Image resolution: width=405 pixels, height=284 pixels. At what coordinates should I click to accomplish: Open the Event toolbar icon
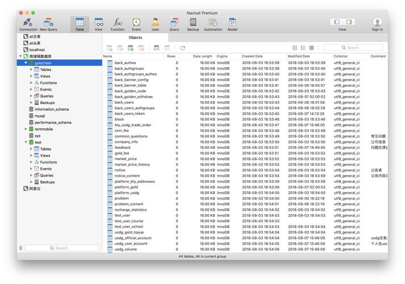click(136, 25)
